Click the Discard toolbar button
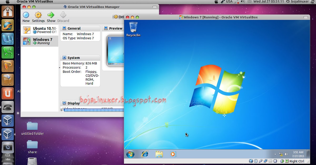316x165 pixels. 63,17
